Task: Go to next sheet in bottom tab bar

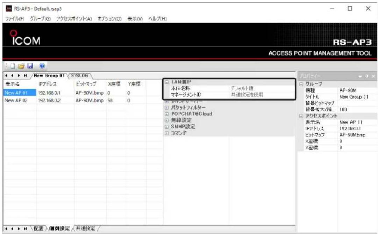Action: pos(19,229)
